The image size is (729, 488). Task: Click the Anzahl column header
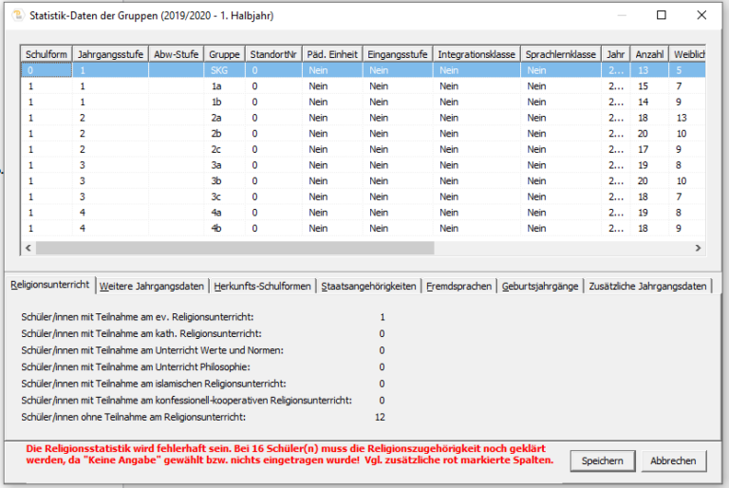(x=649, y=55)
